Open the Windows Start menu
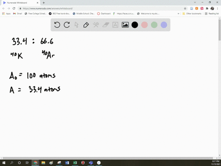 [x=4, y=163]
